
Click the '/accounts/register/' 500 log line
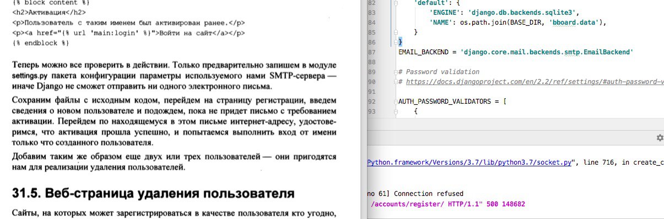pos(448,204)
